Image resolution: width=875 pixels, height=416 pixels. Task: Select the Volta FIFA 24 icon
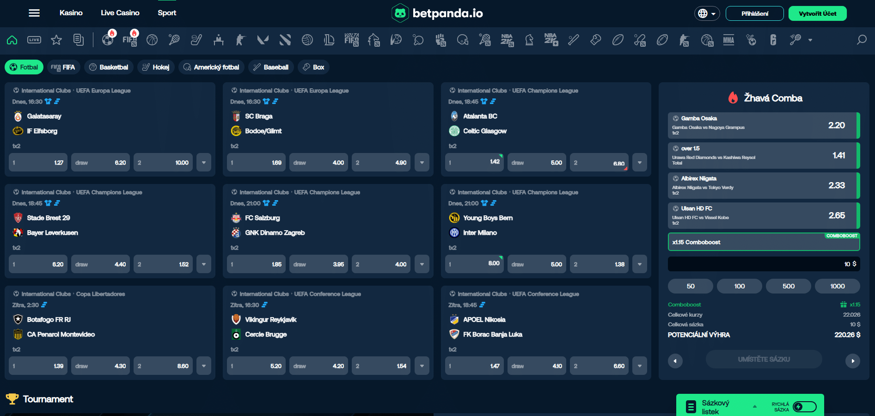[351, 40]
